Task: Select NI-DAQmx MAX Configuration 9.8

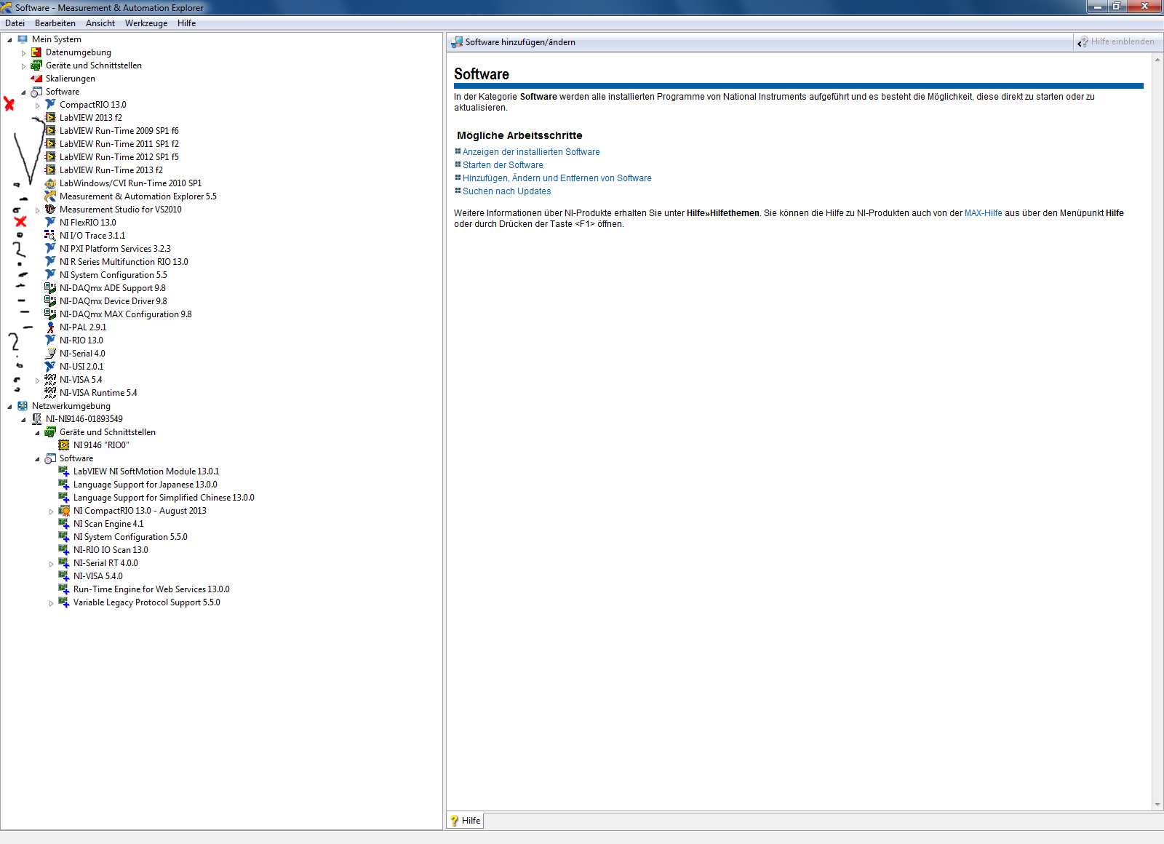Action: (126, 314)
